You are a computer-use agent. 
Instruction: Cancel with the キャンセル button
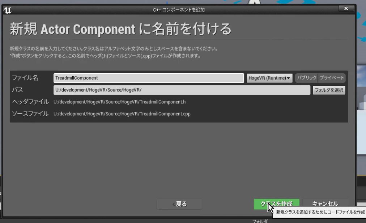coord(325,204)
